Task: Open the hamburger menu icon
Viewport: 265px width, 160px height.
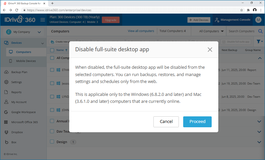Action: (x=43, y=20)
